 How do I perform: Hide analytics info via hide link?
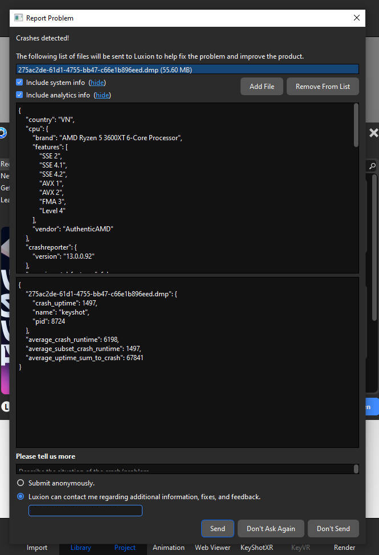102,95
